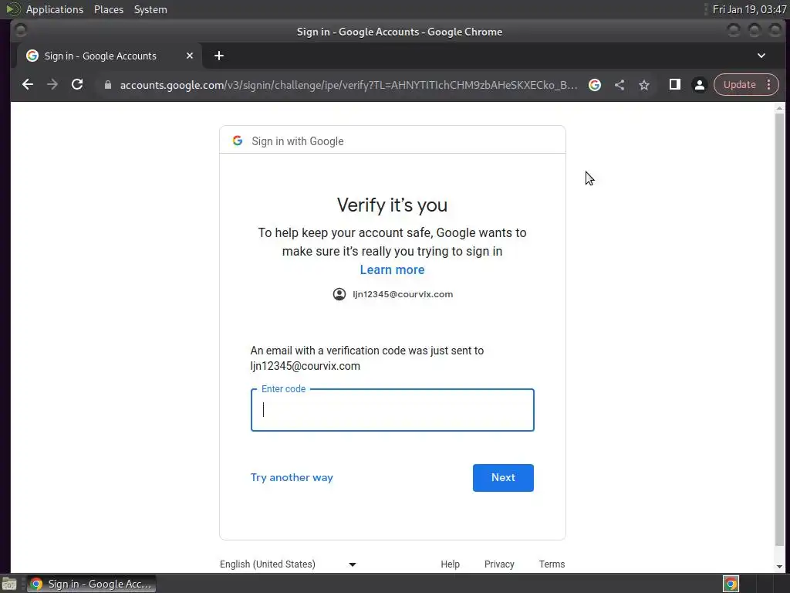Click the show desktop icon in bottom panel
This screenshot has width=790, height=593.
tap(9, 584)
